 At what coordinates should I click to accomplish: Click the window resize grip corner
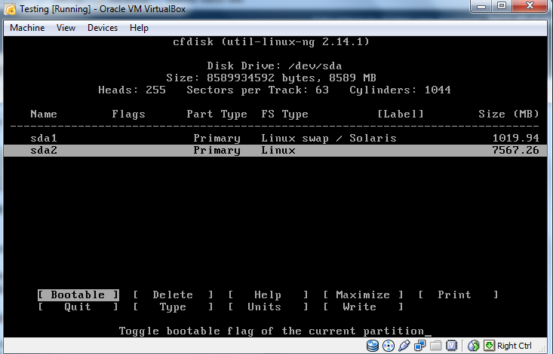[x=543, y=348]
